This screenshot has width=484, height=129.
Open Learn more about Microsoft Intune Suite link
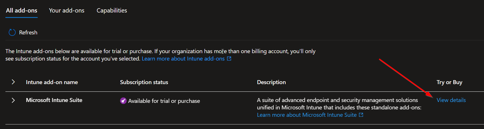tap(307, 115)
